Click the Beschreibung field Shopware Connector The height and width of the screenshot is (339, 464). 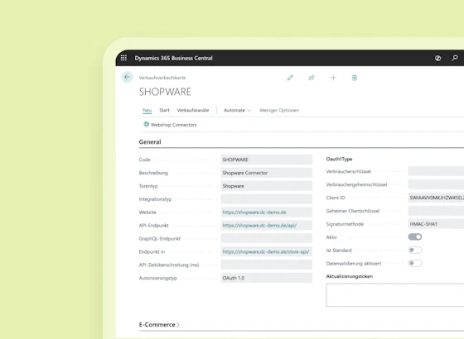click(x=266, y=173)
